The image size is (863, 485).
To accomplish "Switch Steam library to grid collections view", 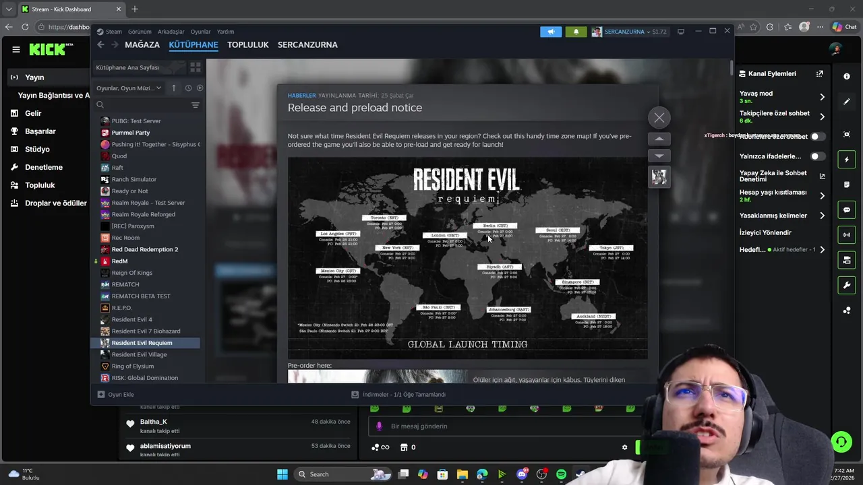I will tap(196, 67).
